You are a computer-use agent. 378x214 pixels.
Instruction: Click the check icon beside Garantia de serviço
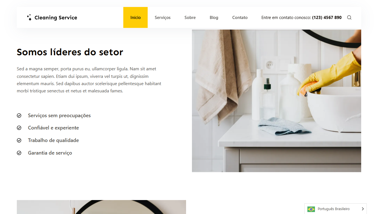(19, 153)
